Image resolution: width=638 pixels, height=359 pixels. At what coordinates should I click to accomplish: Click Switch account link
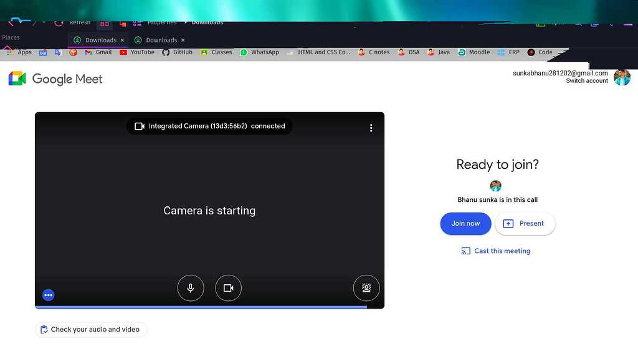586,81
